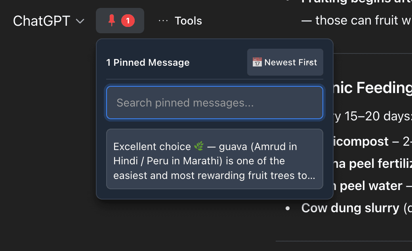Toggle the pinned messages panel
412x251 pixels.
[120, 20]
